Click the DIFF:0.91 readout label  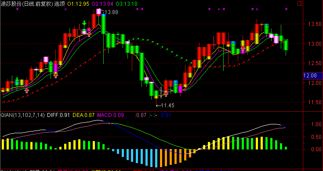58,115
